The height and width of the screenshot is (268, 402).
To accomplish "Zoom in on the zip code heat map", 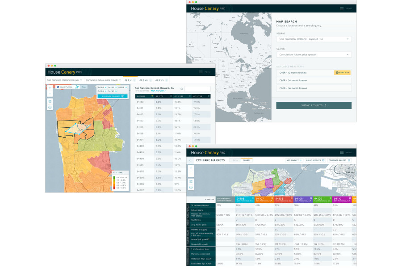I will (50, 88).
